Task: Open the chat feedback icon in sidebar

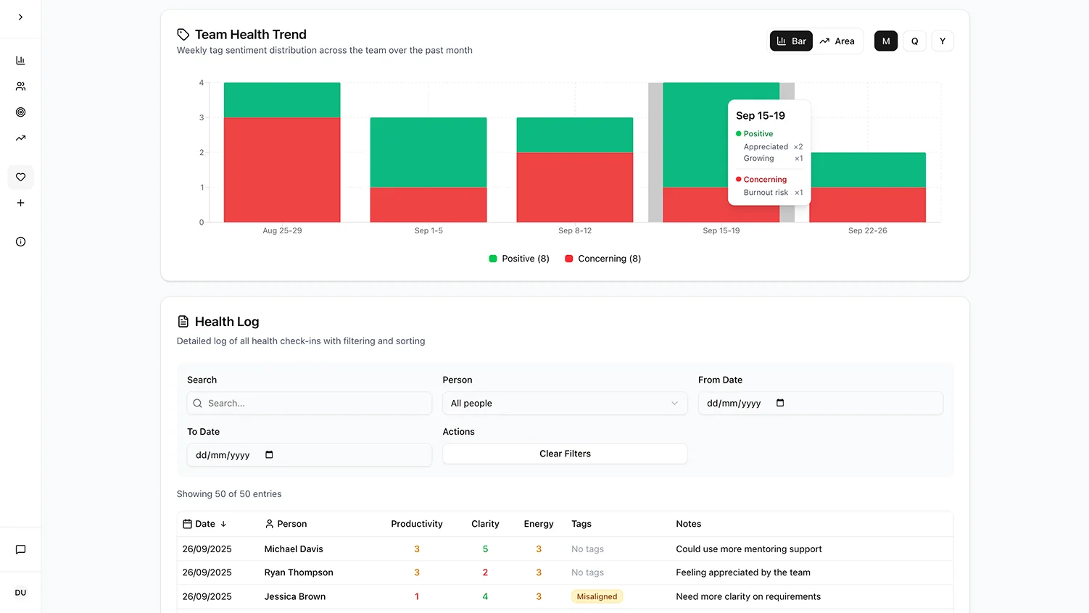Action: (20, 549)
